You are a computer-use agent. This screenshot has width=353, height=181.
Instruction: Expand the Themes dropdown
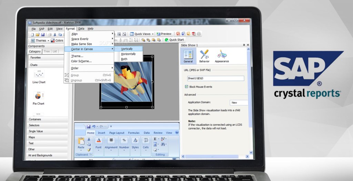coord(41,40)
